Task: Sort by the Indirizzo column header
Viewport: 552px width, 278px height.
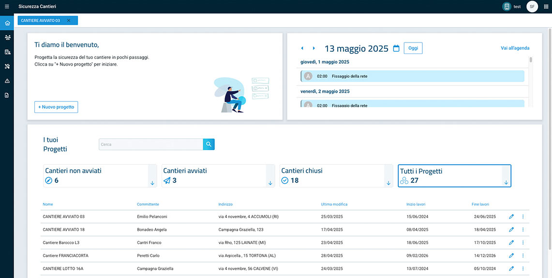Action: (225, 204)
